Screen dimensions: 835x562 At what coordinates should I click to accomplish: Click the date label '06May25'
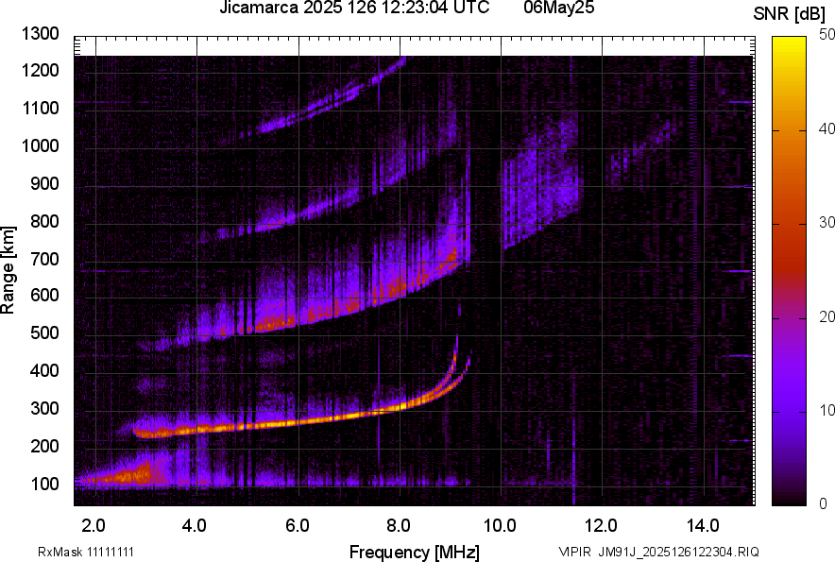click(x=558, y=8)
